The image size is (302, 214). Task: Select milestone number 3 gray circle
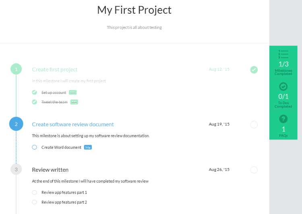tap(16, 169)
